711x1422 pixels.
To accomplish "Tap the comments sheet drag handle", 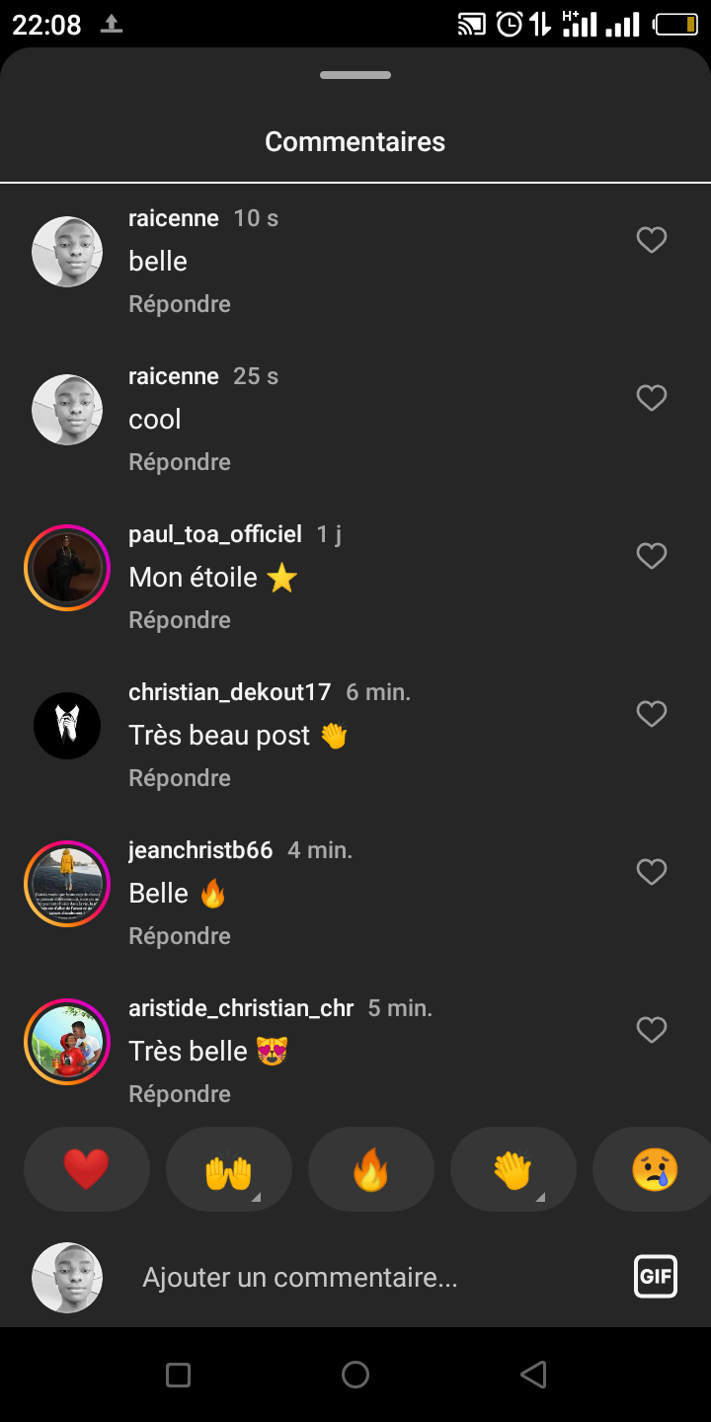I will [x=355, y=75].
